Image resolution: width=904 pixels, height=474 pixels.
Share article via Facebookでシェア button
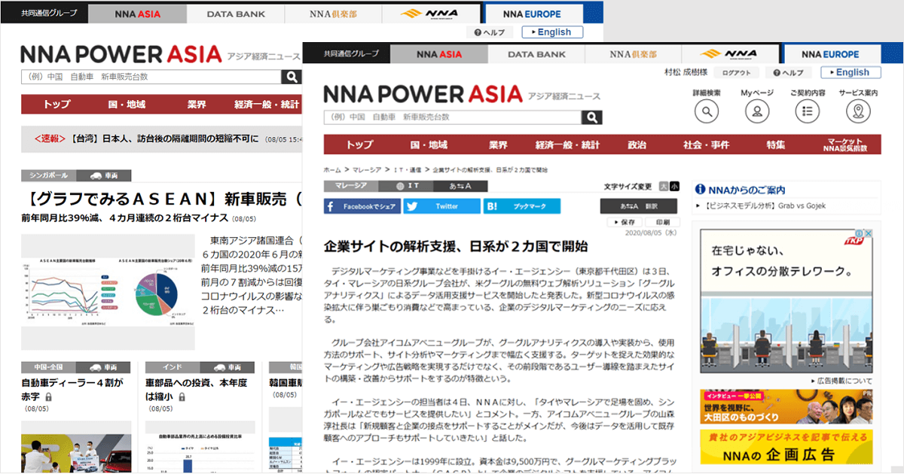[362, 206]
